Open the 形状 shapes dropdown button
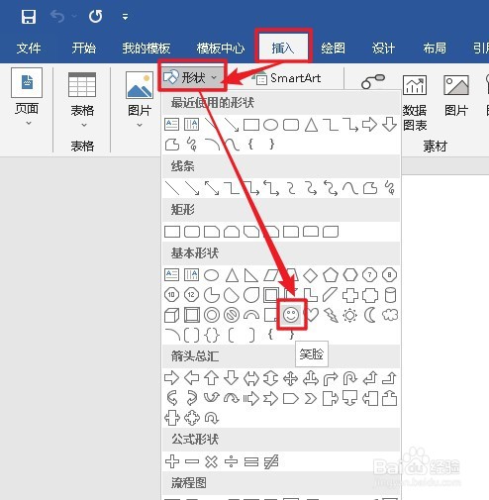This screenshot has height=500, width=489. coord(192,77)
